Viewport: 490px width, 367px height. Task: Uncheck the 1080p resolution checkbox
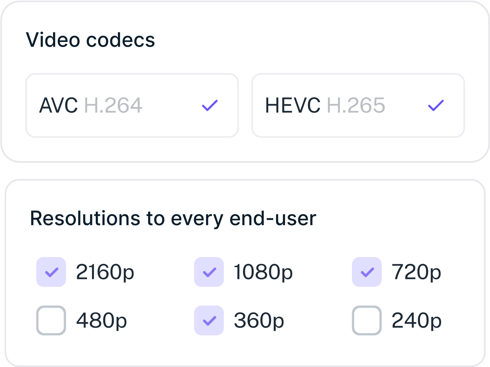click(x=209, y=272)
